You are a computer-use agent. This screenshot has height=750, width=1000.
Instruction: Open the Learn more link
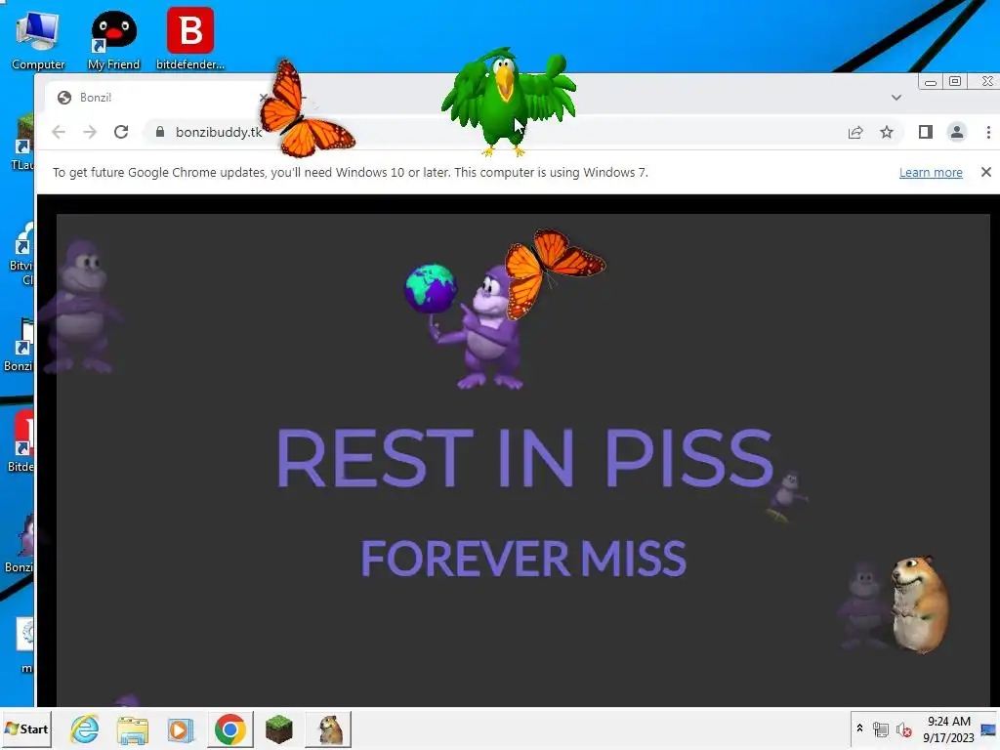931,172
